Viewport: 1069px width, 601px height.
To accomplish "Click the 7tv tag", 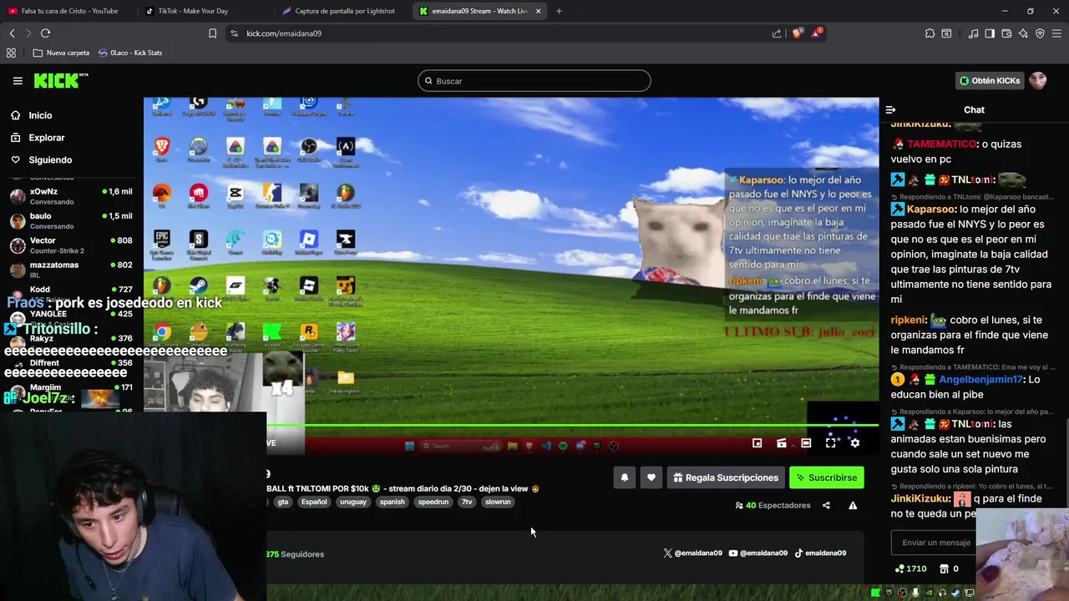I will pyautogui.click(x=467, y=502).
